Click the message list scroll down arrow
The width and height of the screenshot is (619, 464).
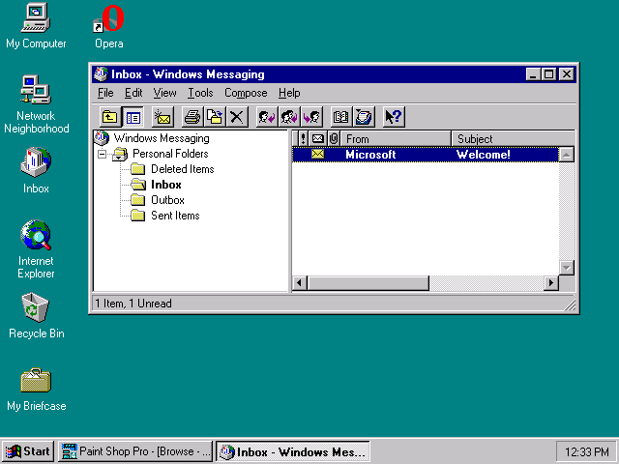pyautogui.click(x=567, y=268)
